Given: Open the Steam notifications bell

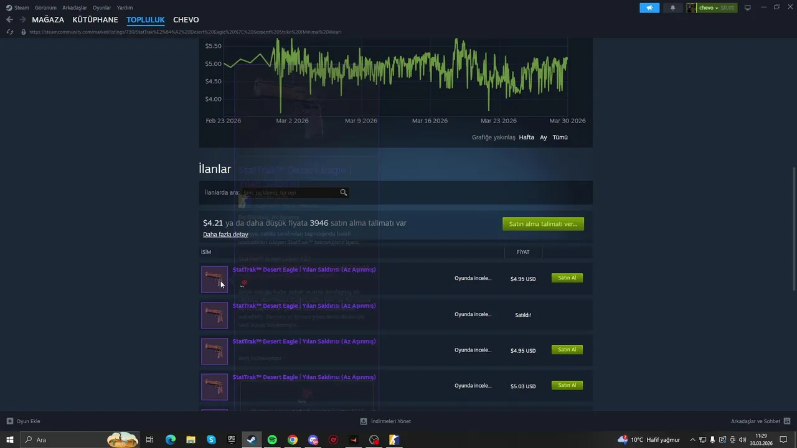Looking at the screenshot, I should [672, 7].
